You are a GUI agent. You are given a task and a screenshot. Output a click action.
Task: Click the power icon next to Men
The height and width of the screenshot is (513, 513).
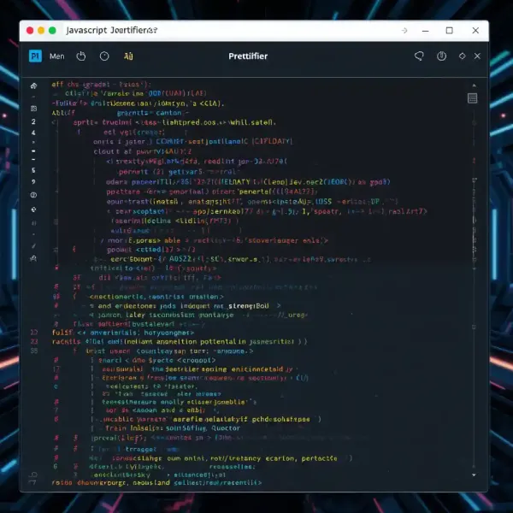81,56
